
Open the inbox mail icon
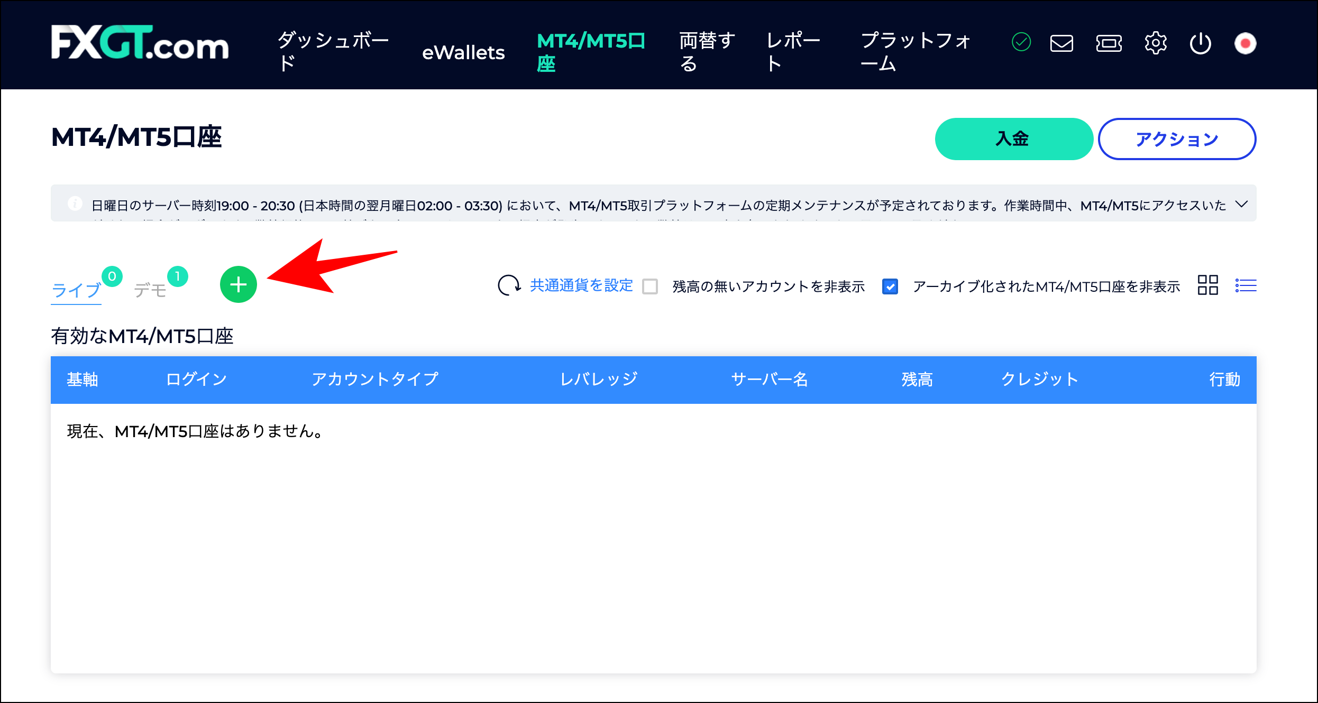pos(1061,44)
